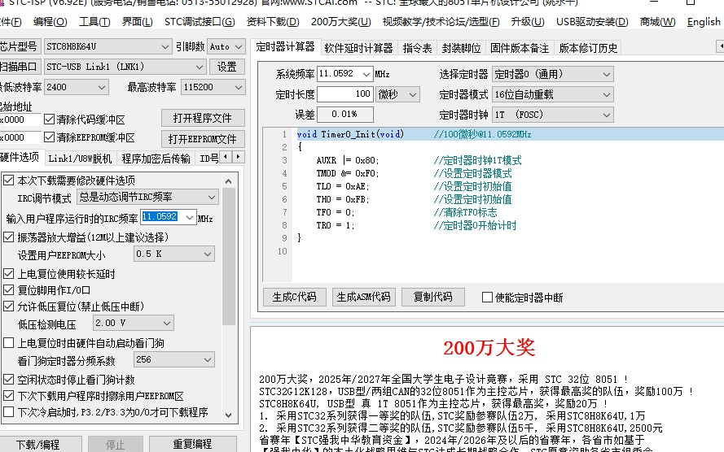Open STC调试接口(G) menu
This screenshot has height=452, width=724.
(200, 22)
